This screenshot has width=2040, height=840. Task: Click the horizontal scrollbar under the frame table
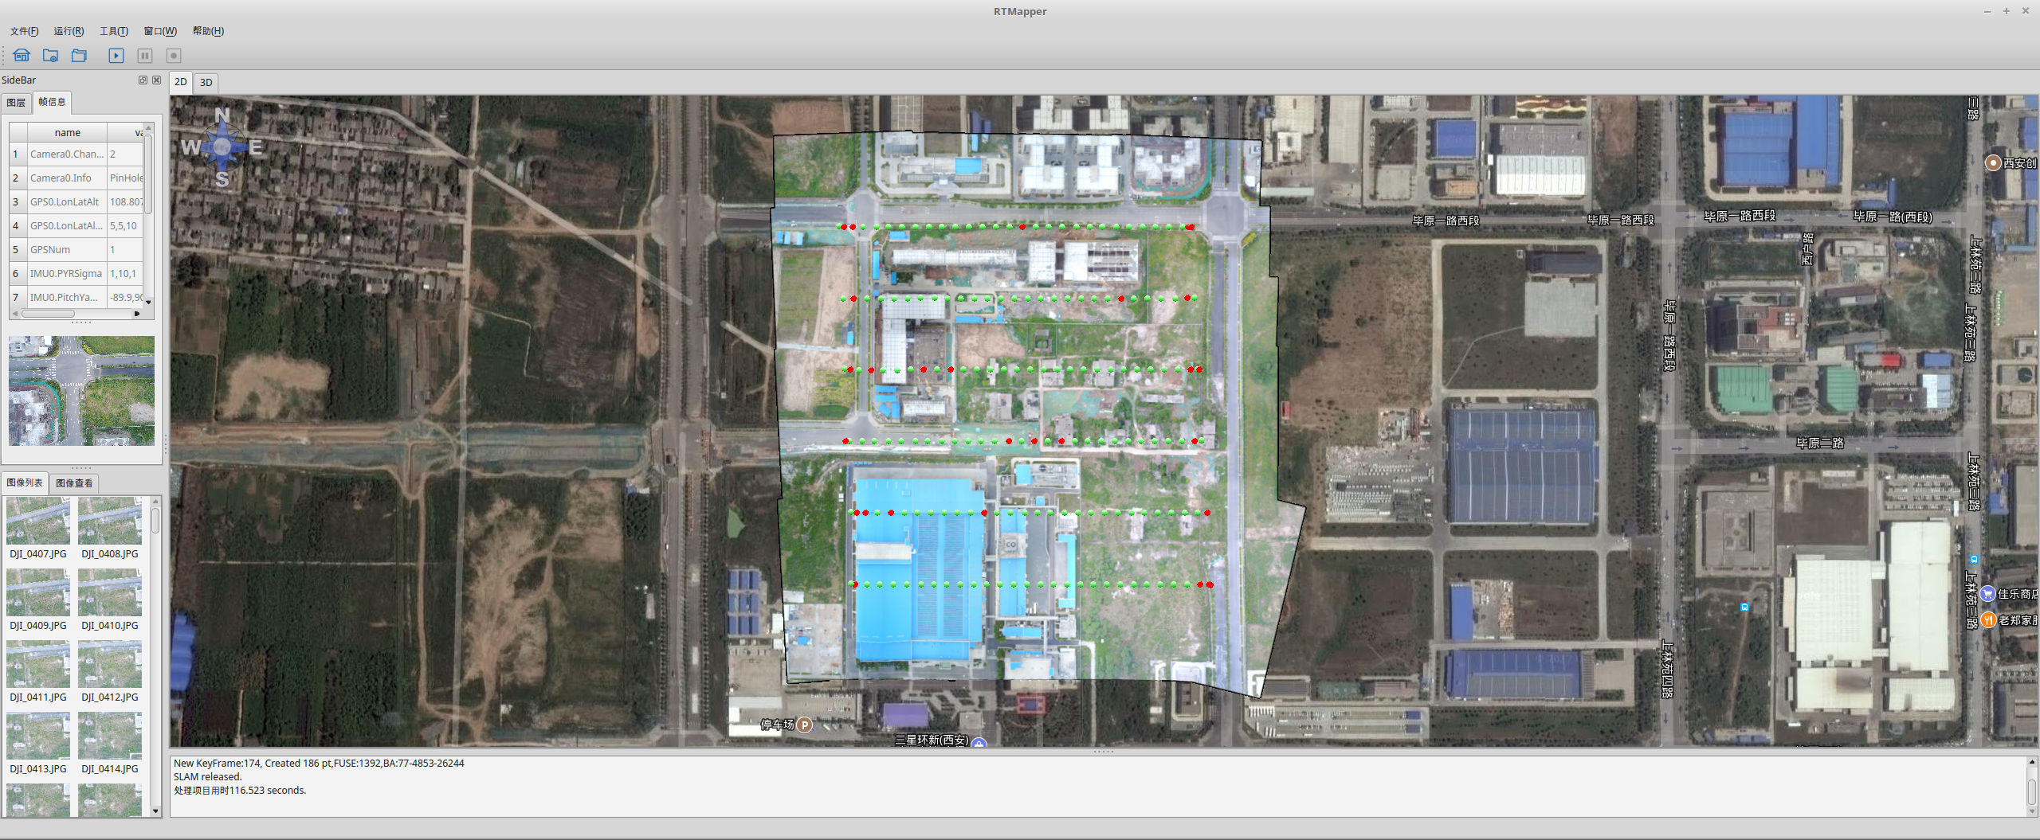coord(49,313)
